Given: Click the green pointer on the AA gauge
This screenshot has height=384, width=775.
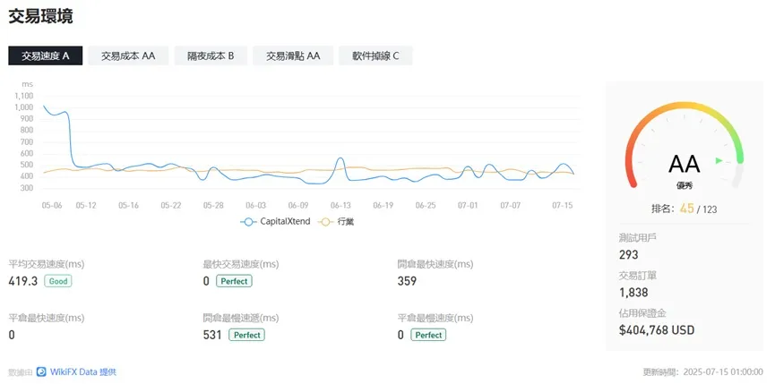Looking at the screenshot, I should [719, 160].
